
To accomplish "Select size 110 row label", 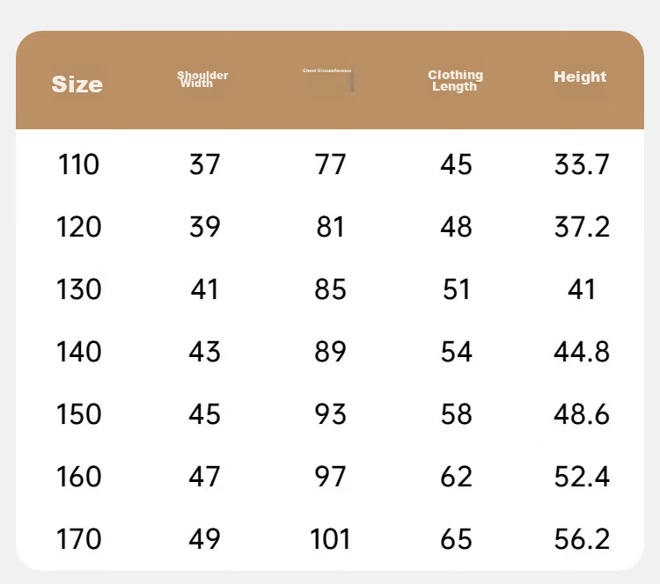I will 78,164.
